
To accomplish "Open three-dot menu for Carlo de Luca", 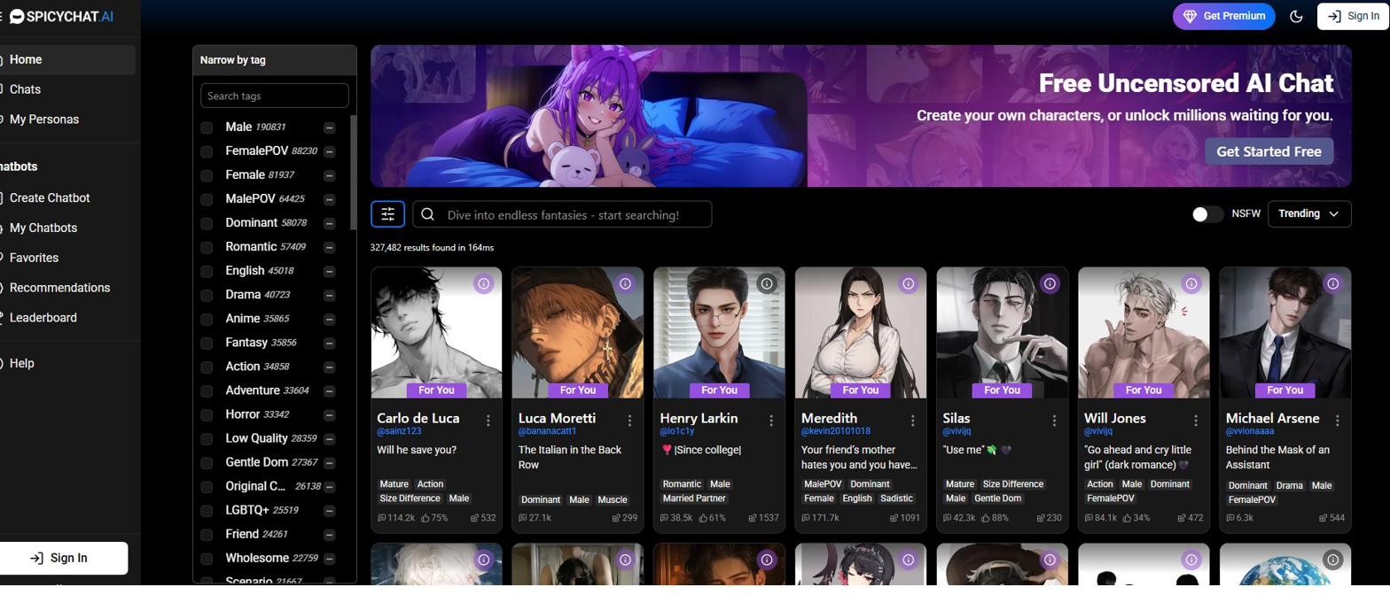I will click(x=488, y=421).
